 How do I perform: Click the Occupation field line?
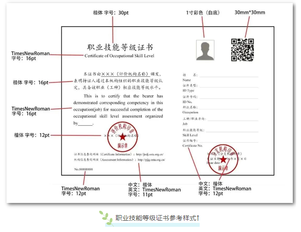pos(227,109)
